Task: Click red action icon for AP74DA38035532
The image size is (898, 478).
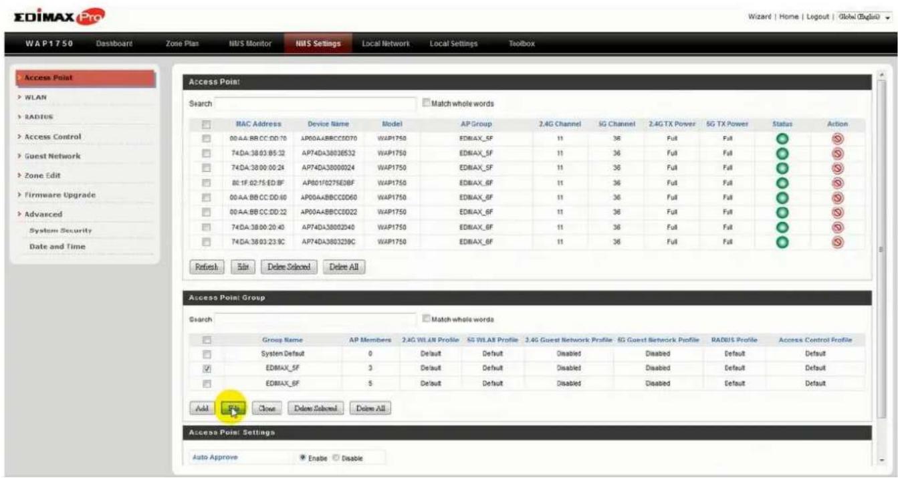Action: pos(838,152)
